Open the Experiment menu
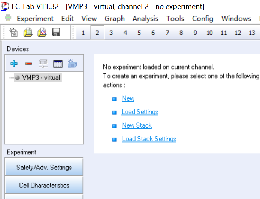260x199 pixels. click(35, 18)
